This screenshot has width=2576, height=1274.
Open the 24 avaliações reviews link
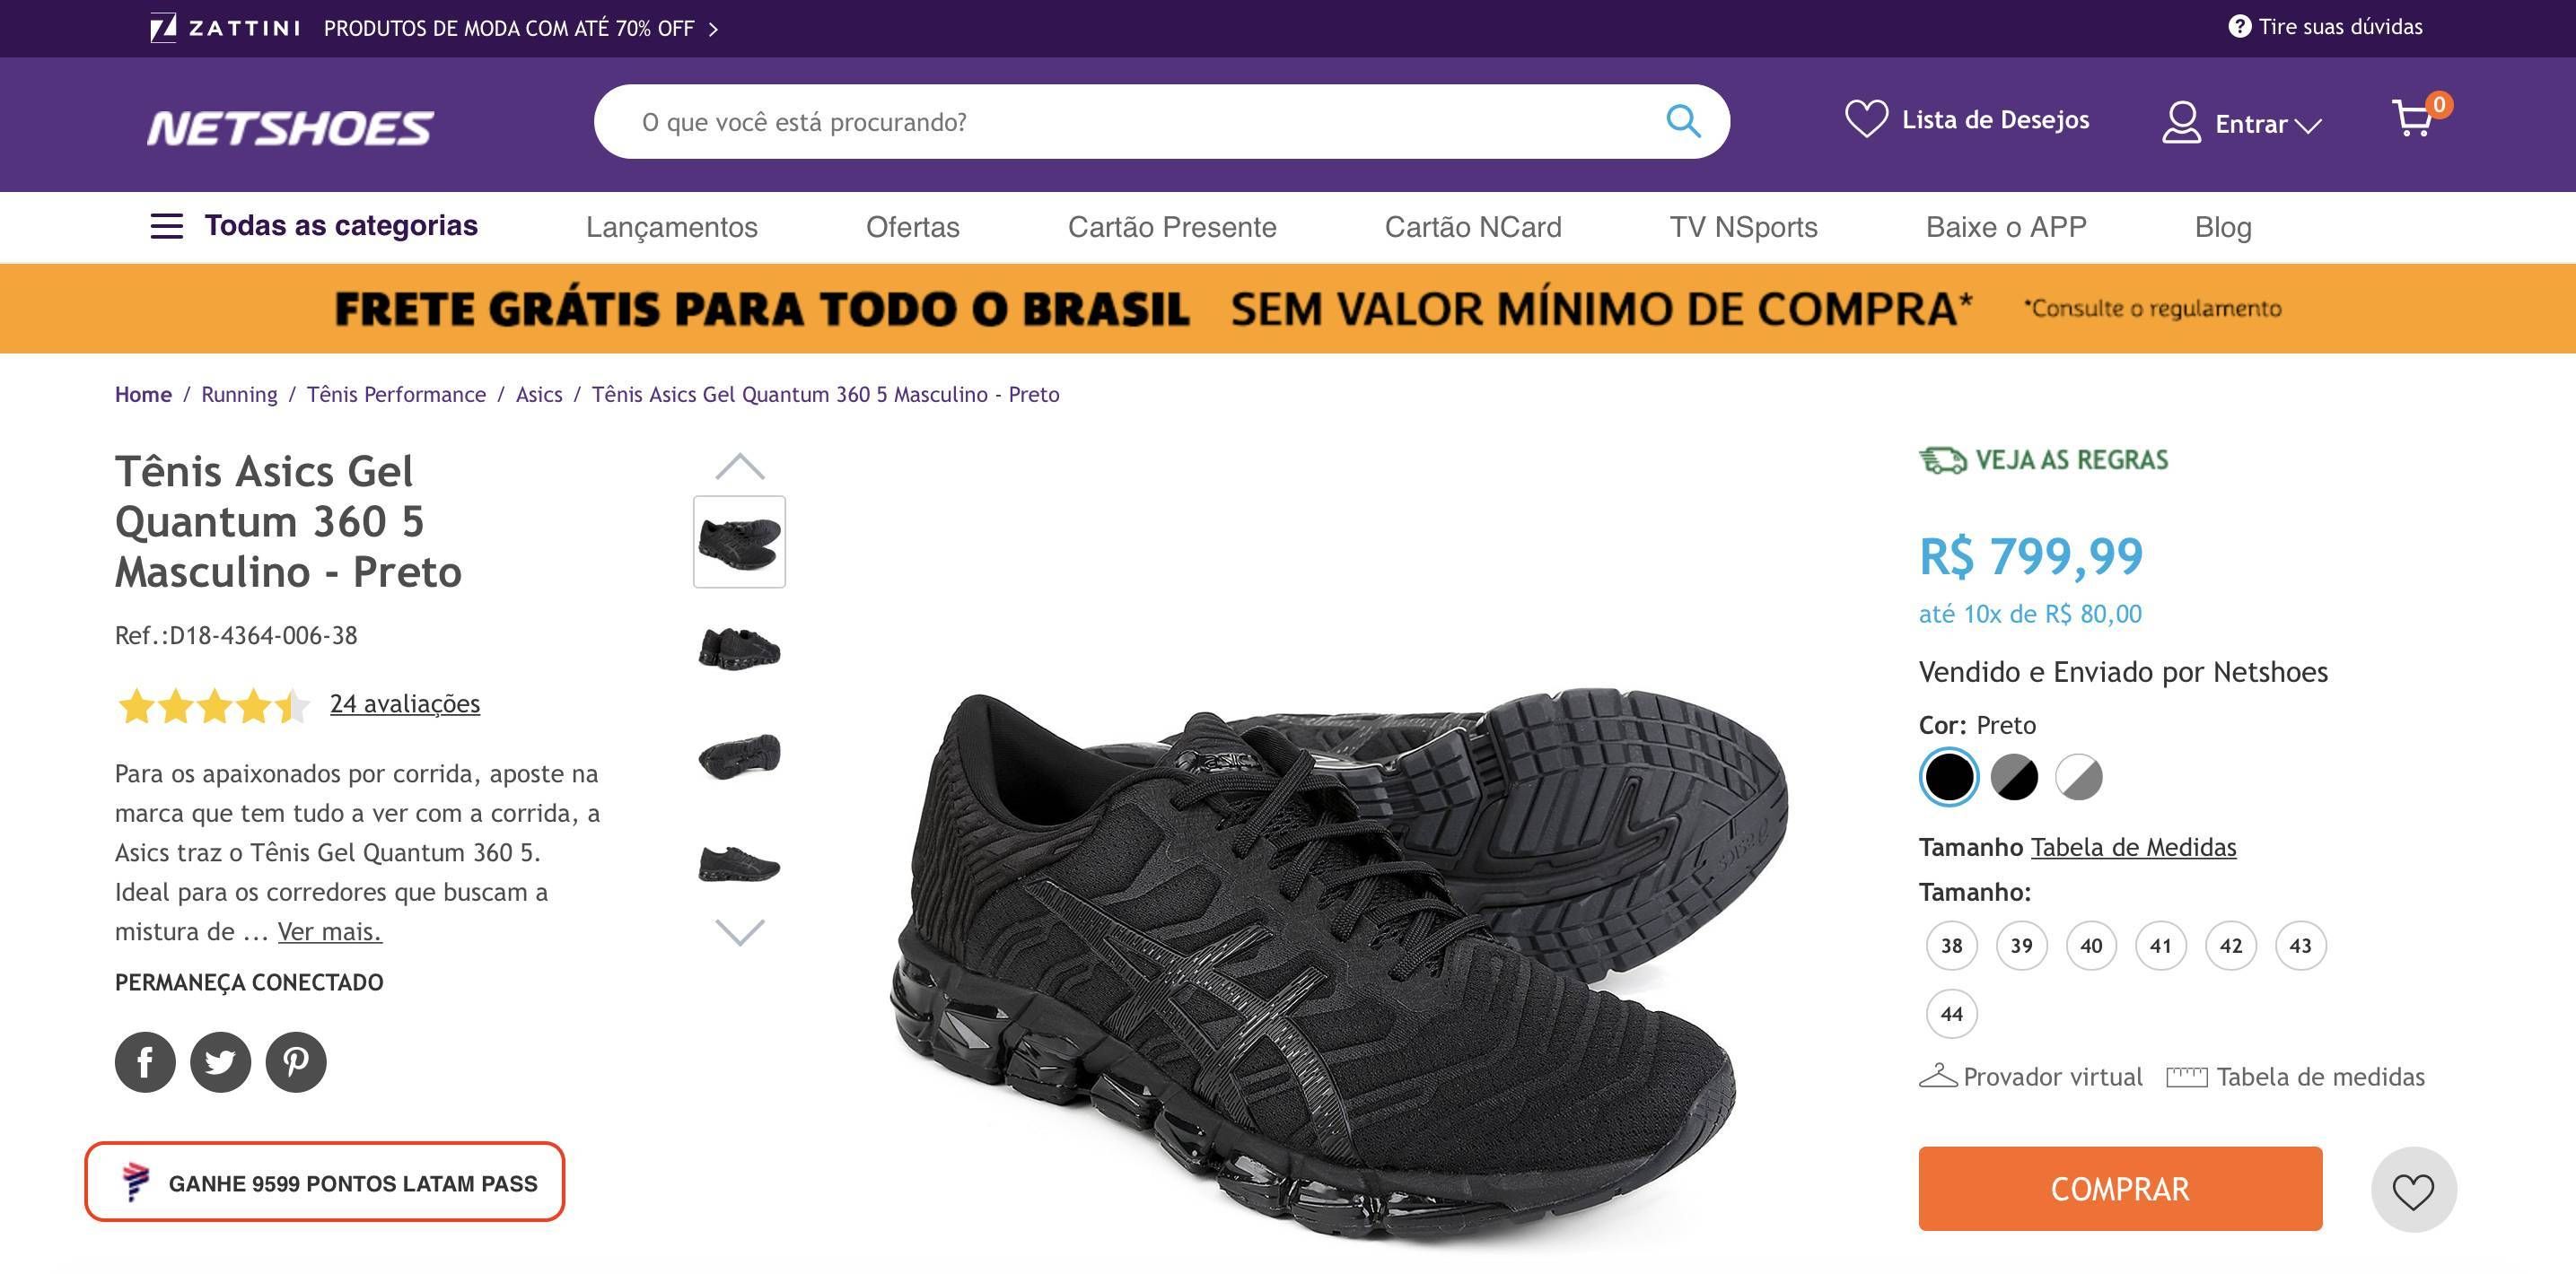tap(404, 703)
